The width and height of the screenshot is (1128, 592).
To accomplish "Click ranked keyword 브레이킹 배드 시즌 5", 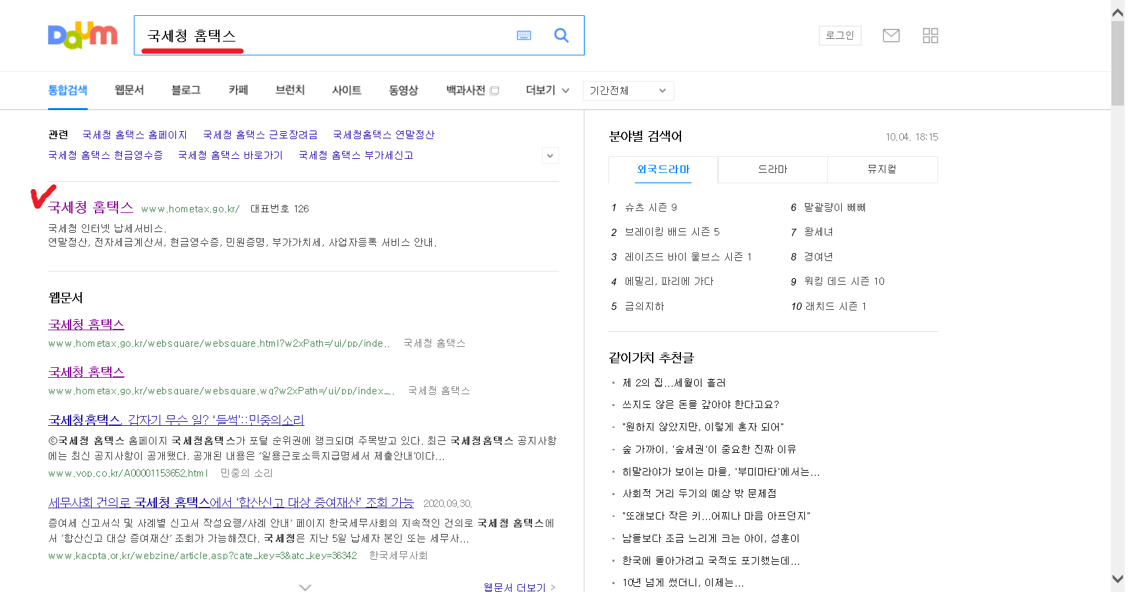I will pos(672,232).
